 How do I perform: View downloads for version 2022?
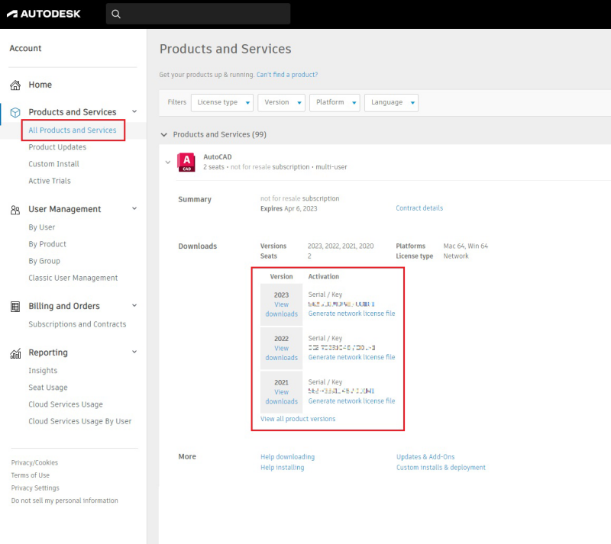(x=281, y=353)
